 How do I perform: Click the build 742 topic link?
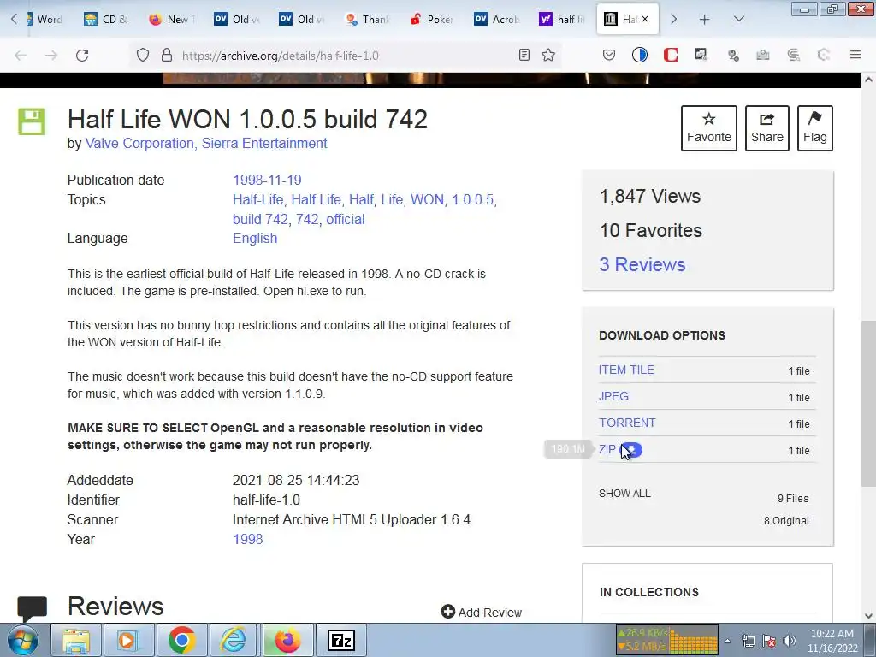260,219
